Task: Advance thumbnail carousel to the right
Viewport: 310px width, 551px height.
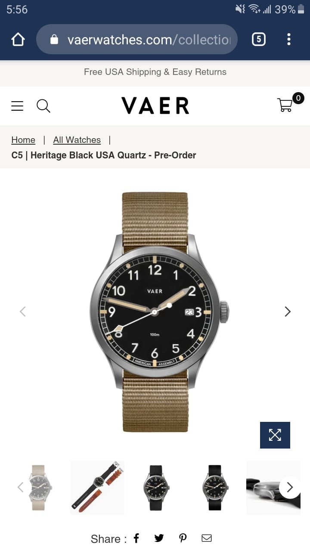Action: tap(290, 487)
